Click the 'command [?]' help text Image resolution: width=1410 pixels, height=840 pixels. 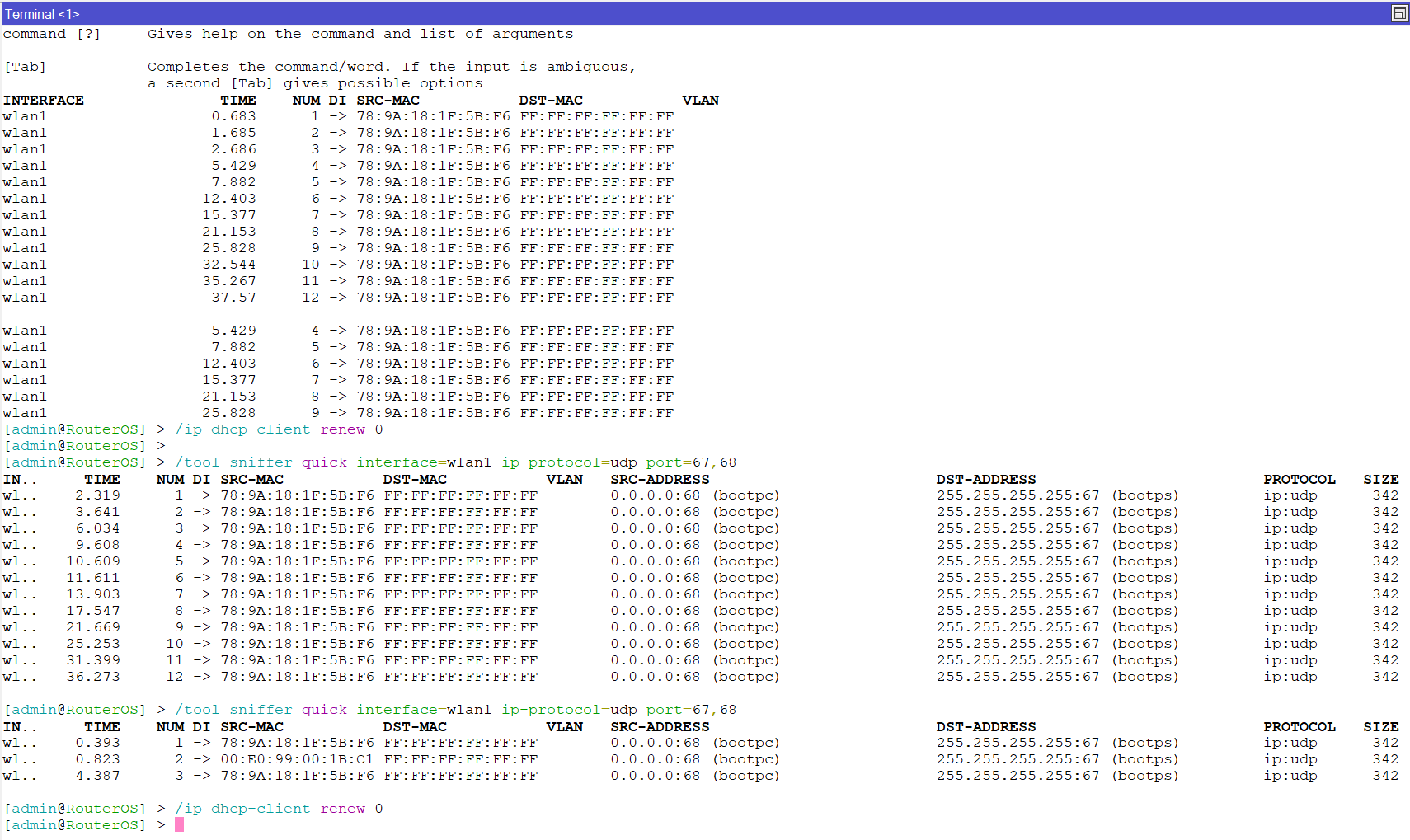51,34
